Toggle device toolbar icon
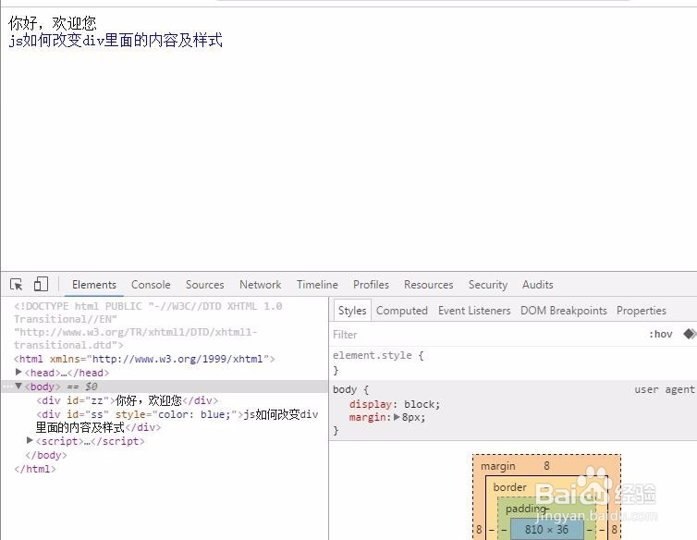 click(41, 284)
